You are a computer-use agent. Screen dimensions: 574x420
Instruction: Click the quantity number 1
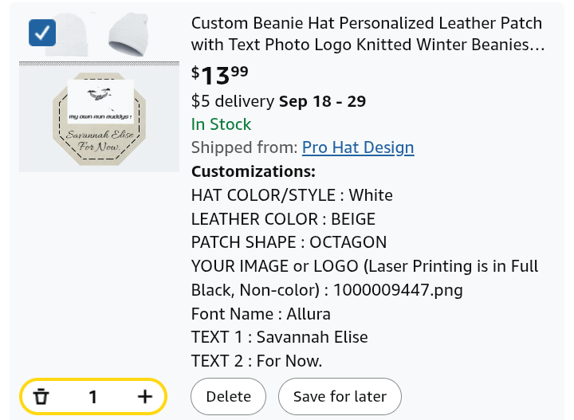[93, 397]
